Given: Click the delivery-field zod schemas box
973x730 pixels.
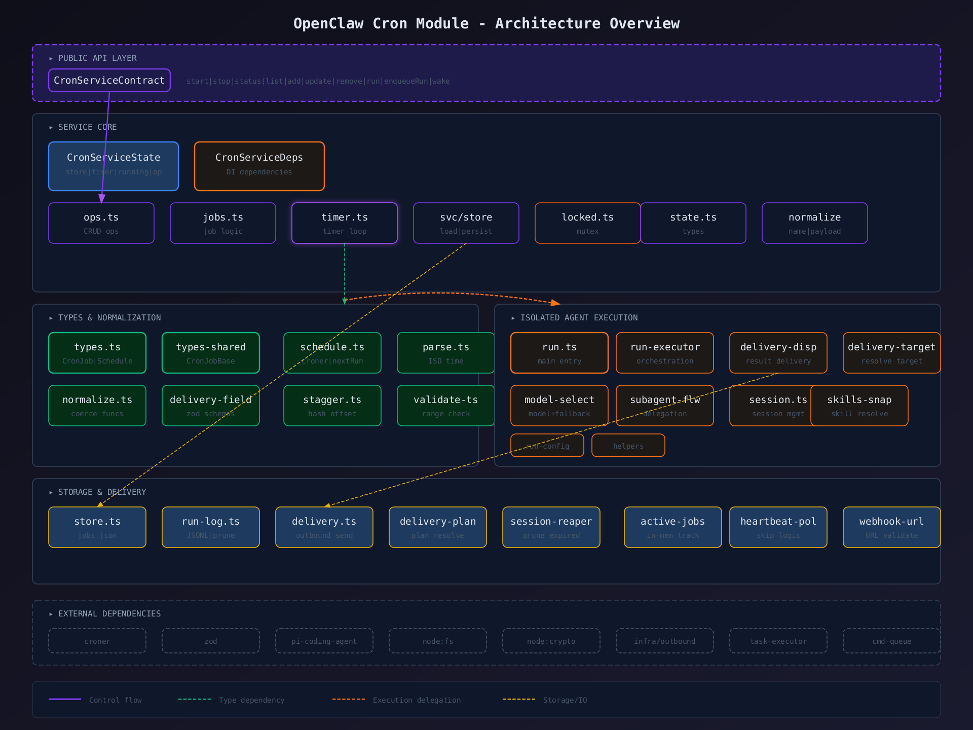Looking at the screenshot, I should click(211, 406).
